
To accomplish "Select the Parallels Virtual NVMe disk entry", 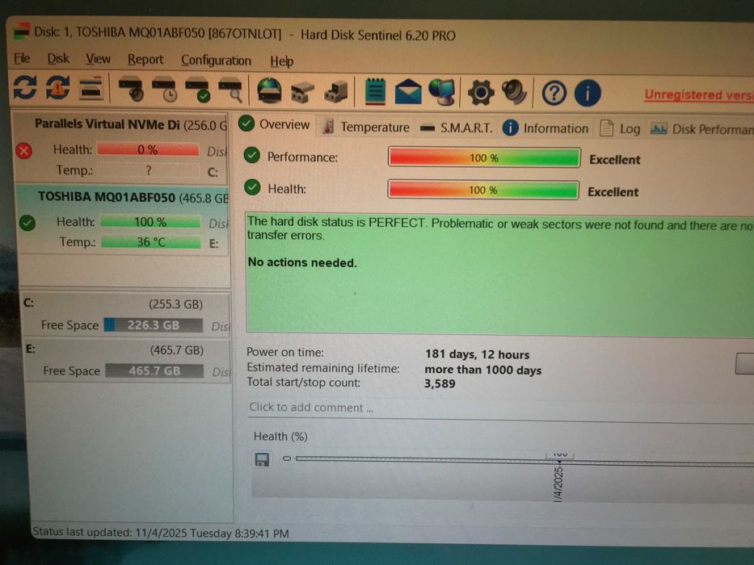I will pyautogui.click(x=121, y=148).
